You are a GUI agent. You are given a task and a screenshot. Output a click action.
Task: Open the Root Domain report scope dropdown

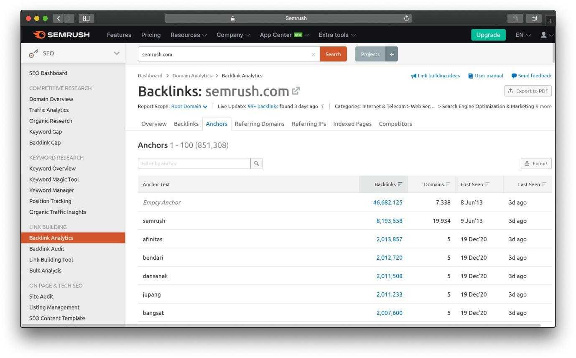coord(189,106)
